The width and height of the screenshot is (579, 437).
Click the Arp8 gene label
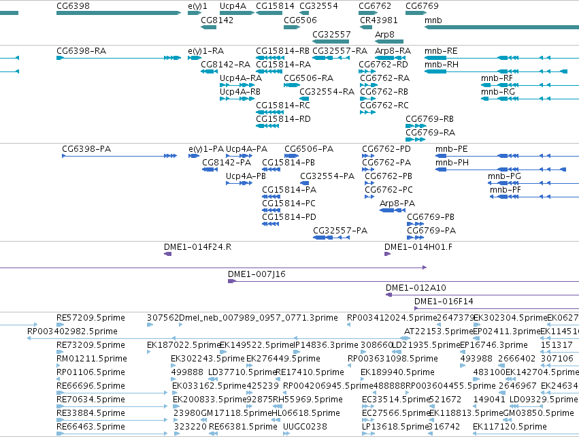point(384,34)
